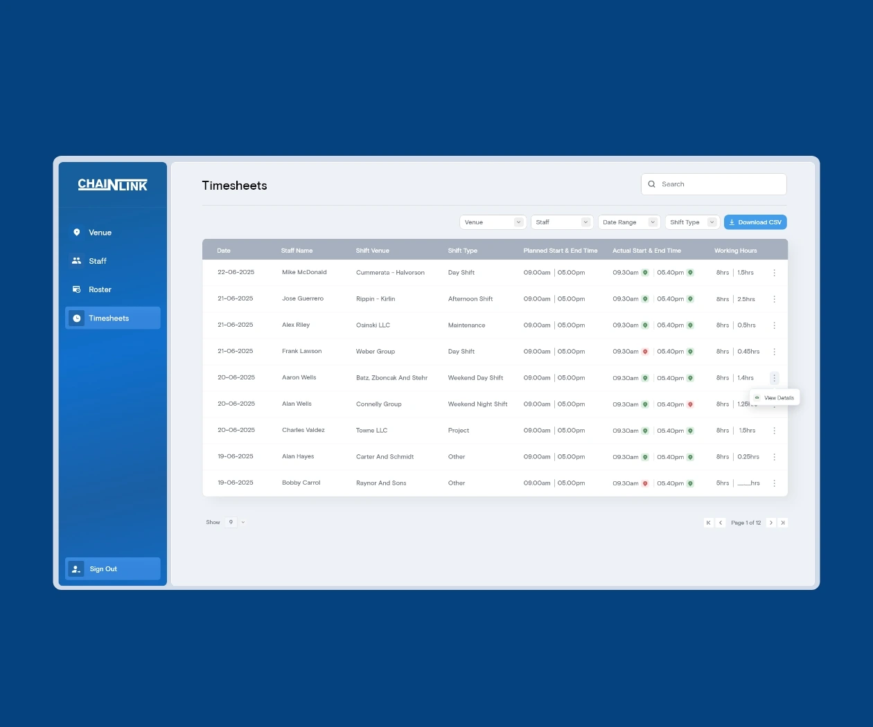
Task: Click the Staff people icon
Action: click(76, 261)
